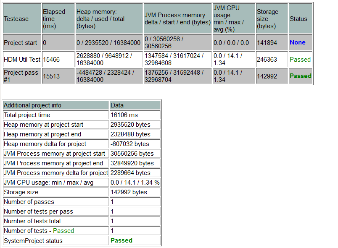Select the Project pass #1 testcase cell
The height and width of the screenshot is (248, 338).
point(21,76)
